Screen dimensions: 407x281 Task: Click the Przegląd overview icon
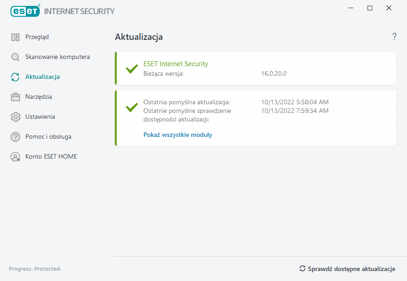(15, 37)
